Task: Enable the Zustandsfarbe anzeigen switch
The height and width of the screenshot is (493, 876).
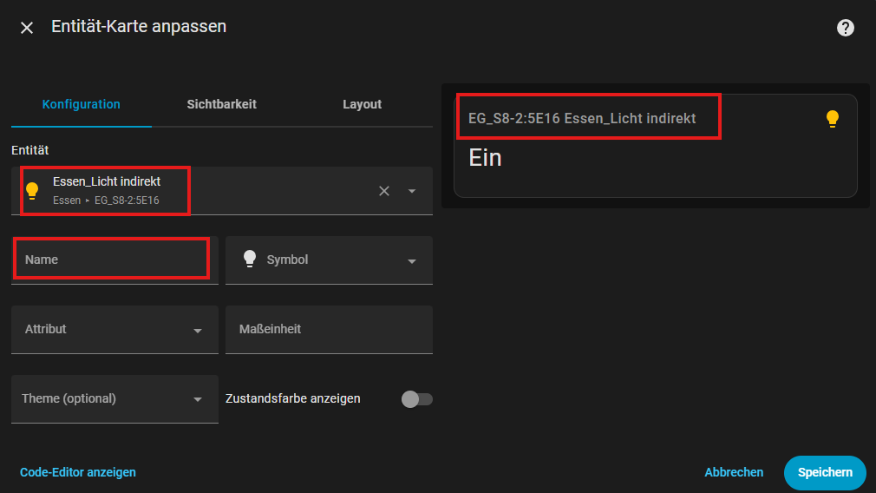Action: tap(416, 399)
